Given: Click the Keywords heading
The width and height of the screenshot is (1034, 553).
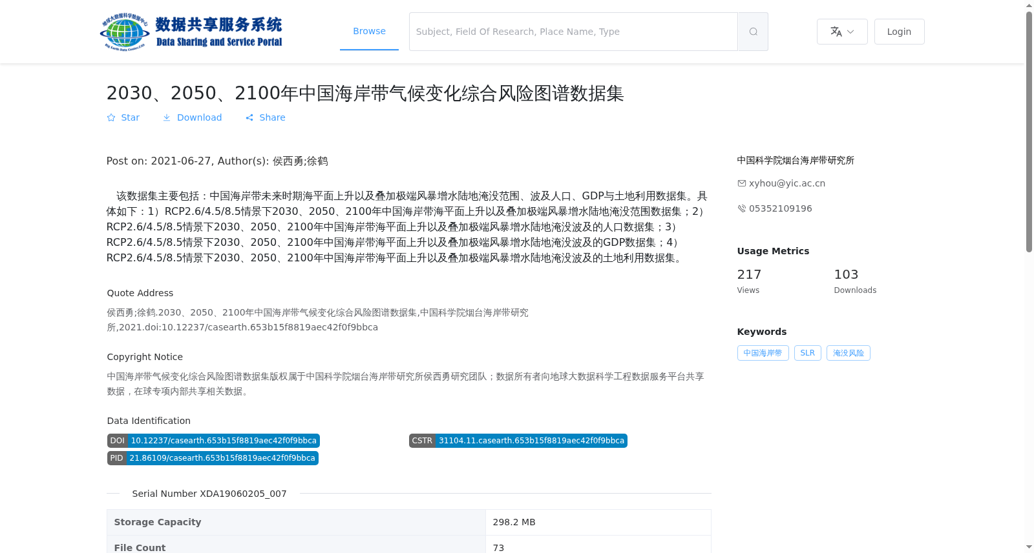Looking at the screenshot, I should point(762,332).
